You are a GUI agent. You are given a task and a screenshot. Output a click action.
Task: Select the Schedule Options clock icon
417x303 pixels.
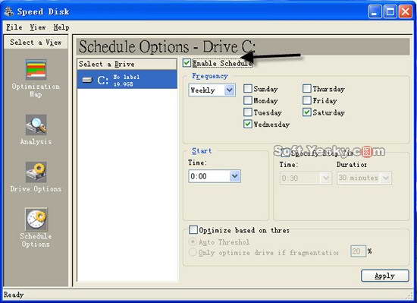point(36,219)
